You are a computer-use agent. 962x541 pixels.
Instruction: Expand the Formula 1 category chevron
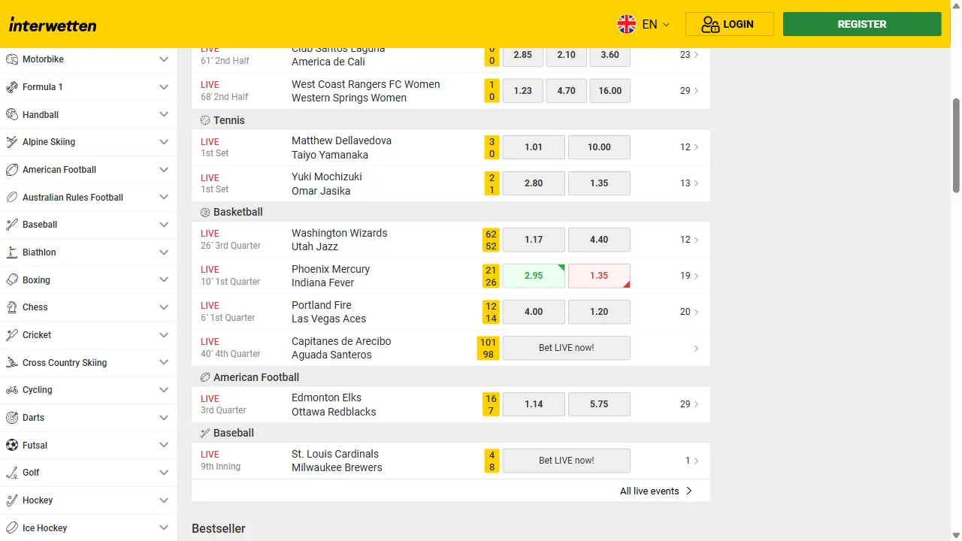(x=164, y=87)
